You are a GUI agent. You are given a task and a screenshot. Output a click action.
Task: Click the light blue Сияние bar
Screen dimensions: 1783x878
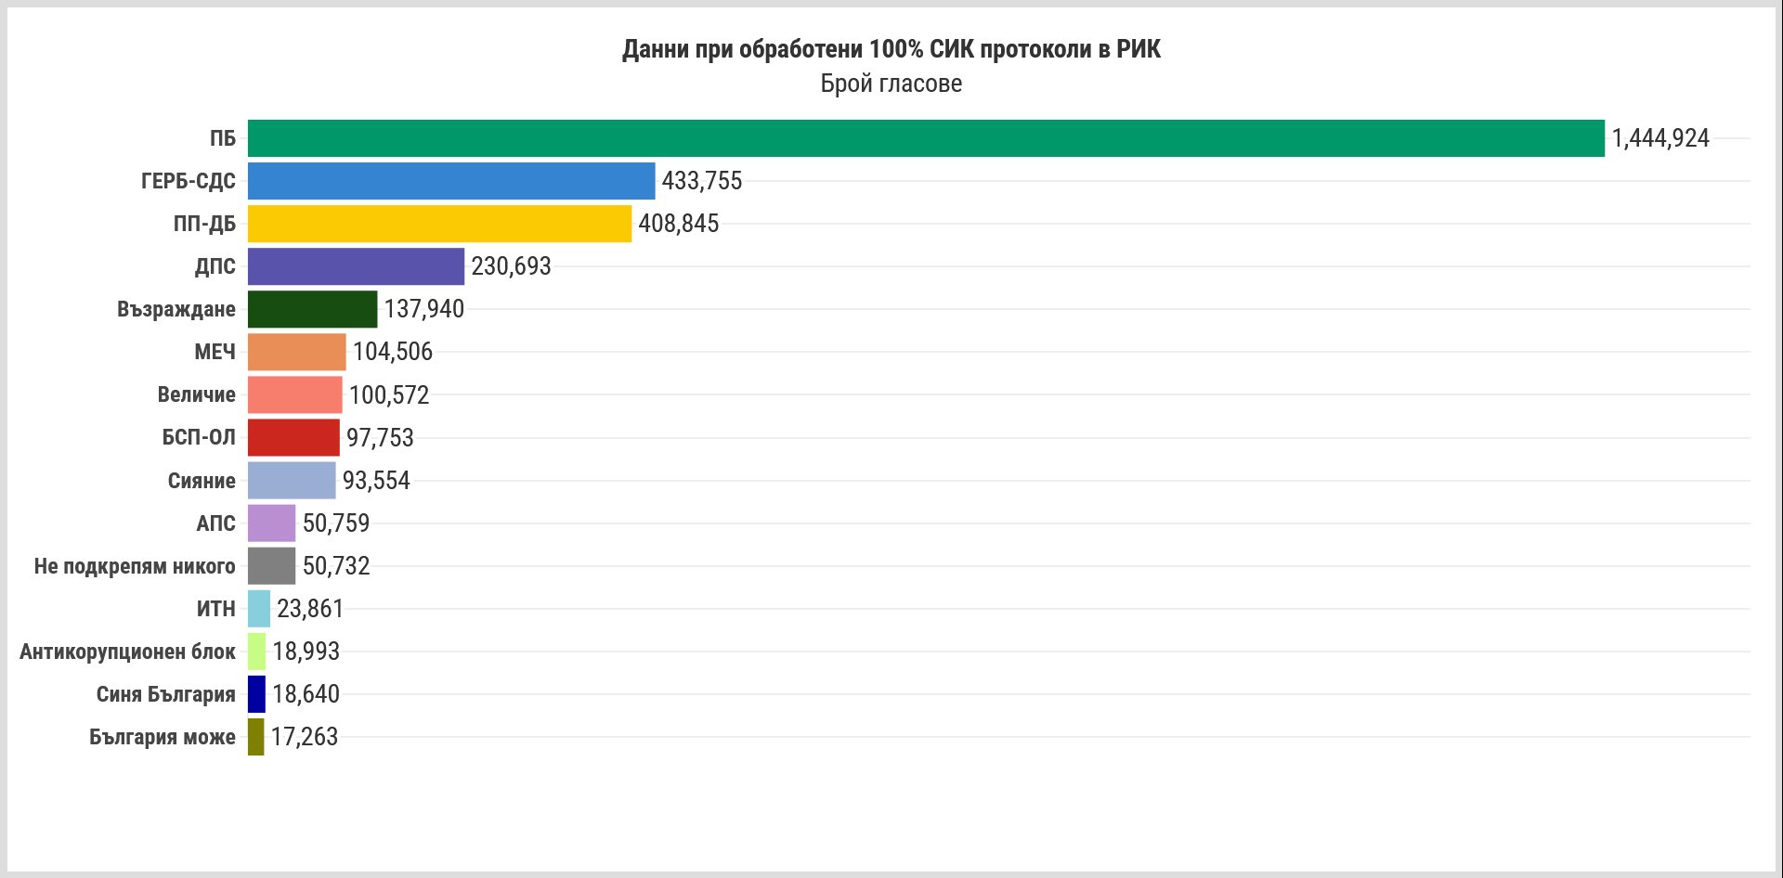[x=292, y=481]
